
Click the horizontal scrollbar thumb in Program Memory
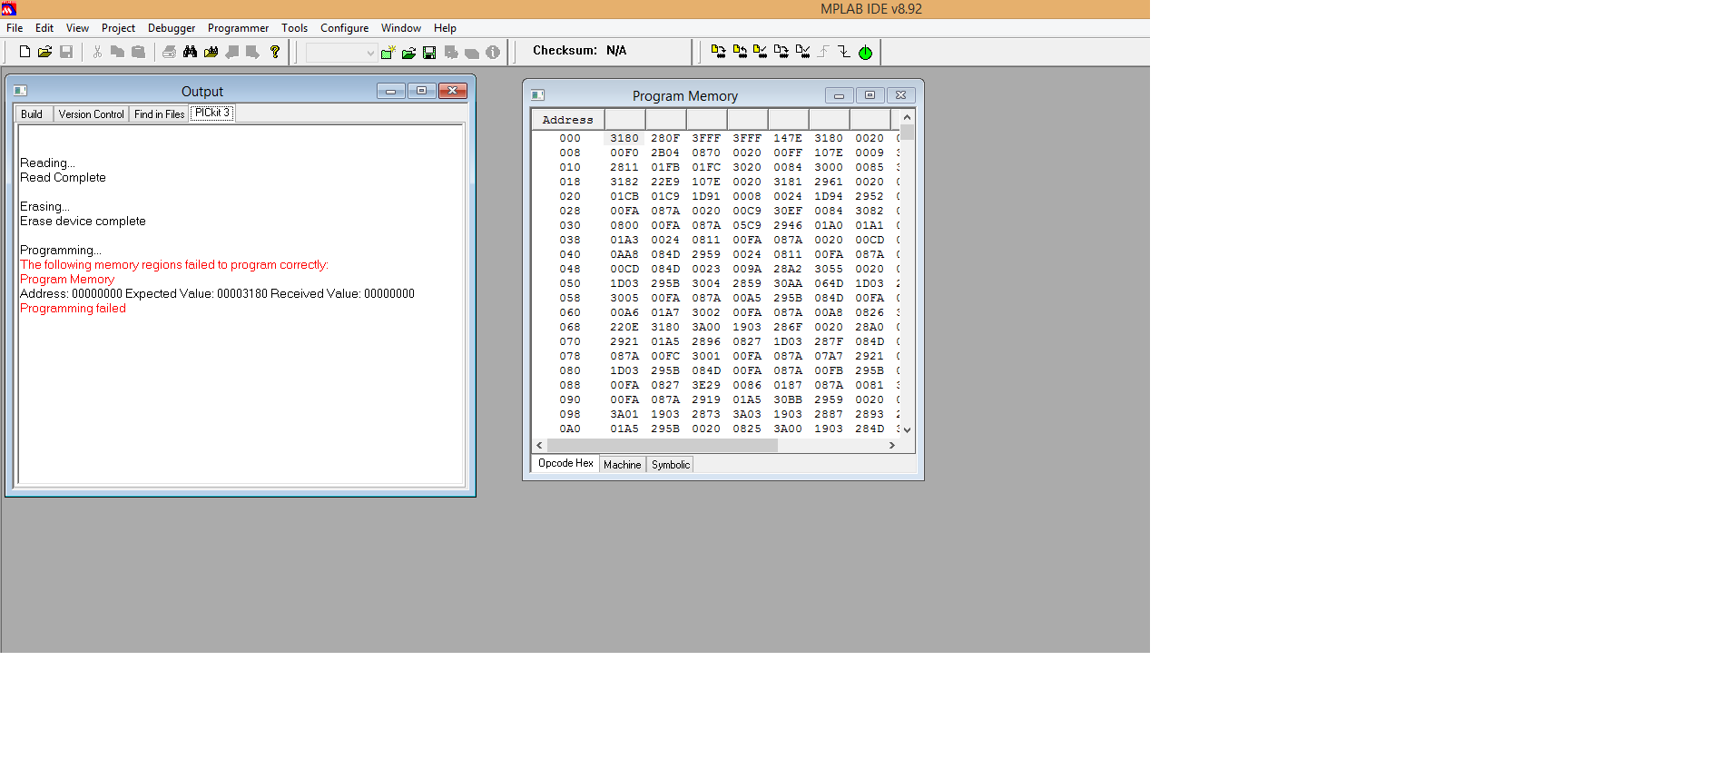pos(663,445)
